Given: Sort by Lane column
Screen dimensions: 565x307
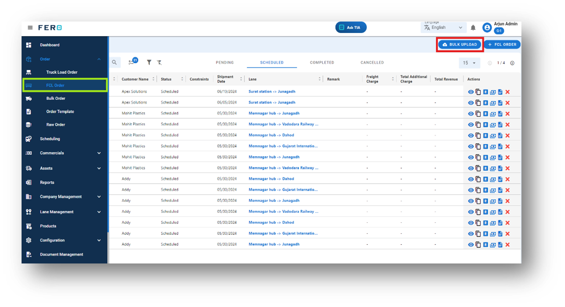Looking at the screenshot, I should click(x=320, y=79).
